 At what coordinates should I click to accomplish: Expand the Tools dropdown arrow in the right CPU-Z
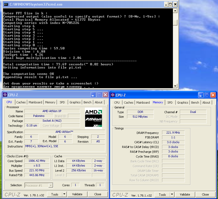click(172, 194)
